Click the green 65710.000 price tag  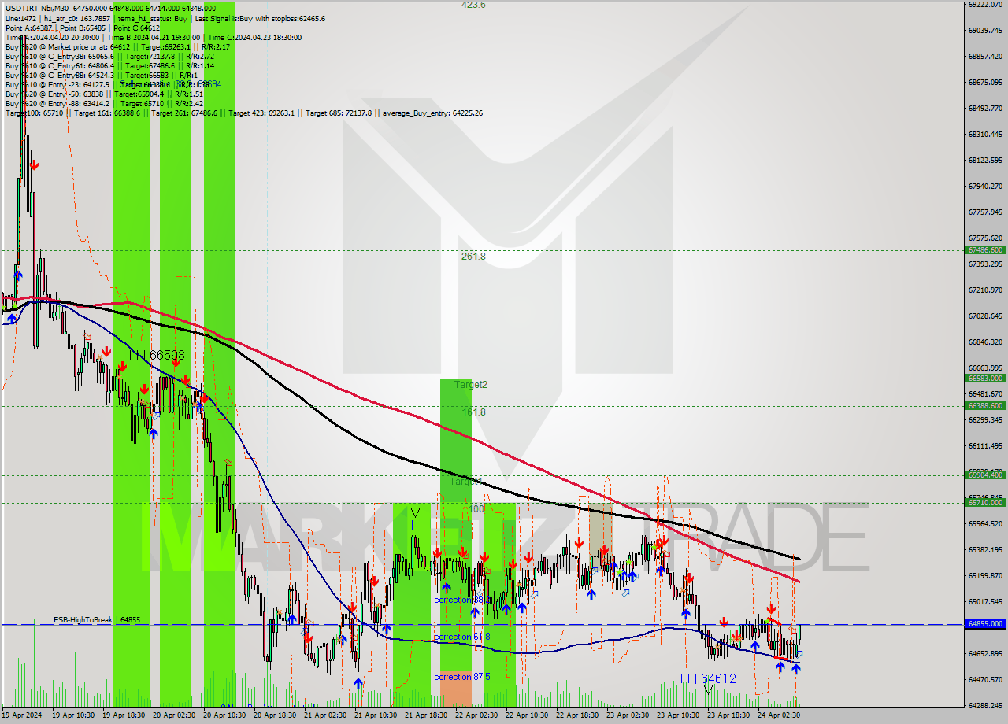(985, 502)
